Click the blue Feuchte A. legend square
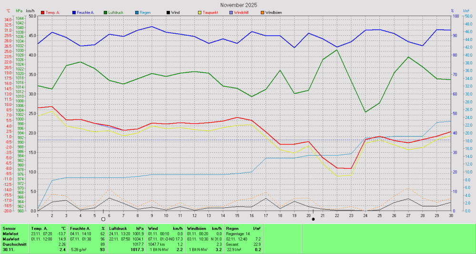Screen dimensions: 476x254 pos(74,12)
